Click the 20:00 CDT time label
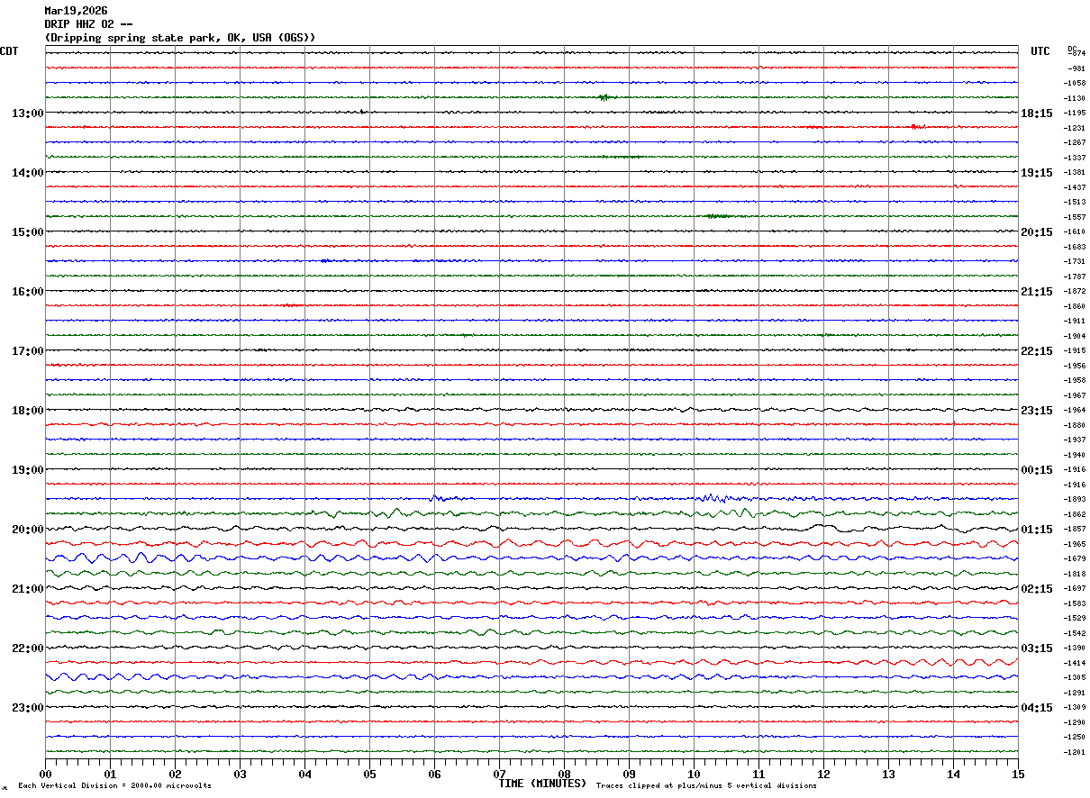The width and height of the screenshot is (1090, 798). [x=27, y=530]
